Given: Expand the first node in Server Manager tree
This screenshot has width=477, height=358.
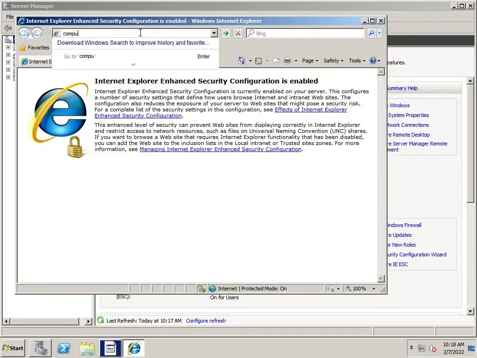Looking at the screenshot, I should point(8,48).
